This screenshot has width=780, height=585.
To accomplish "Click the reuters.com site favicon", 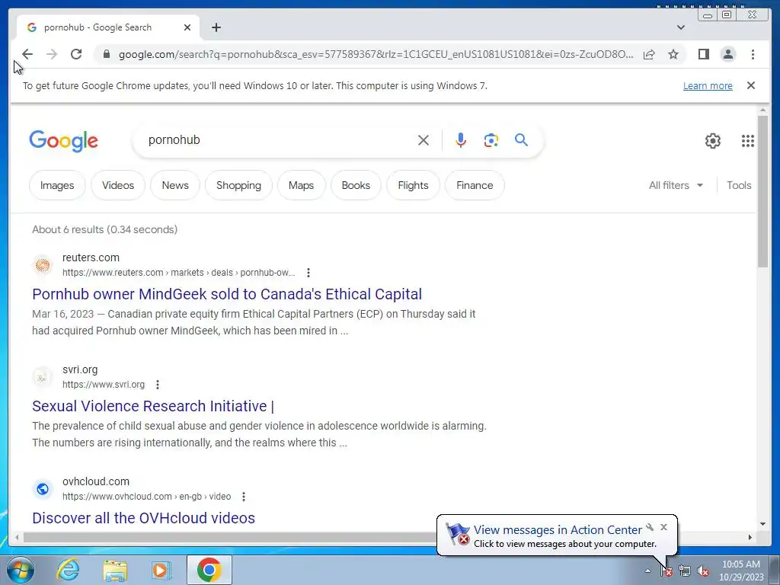I will [x=43, y=264].
